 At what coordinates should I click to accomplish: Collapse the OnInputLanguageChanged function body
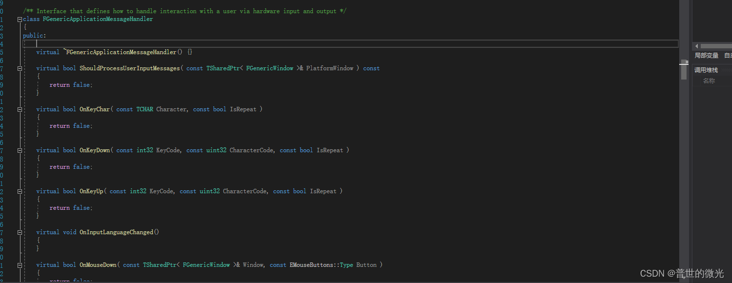(20, 232)
